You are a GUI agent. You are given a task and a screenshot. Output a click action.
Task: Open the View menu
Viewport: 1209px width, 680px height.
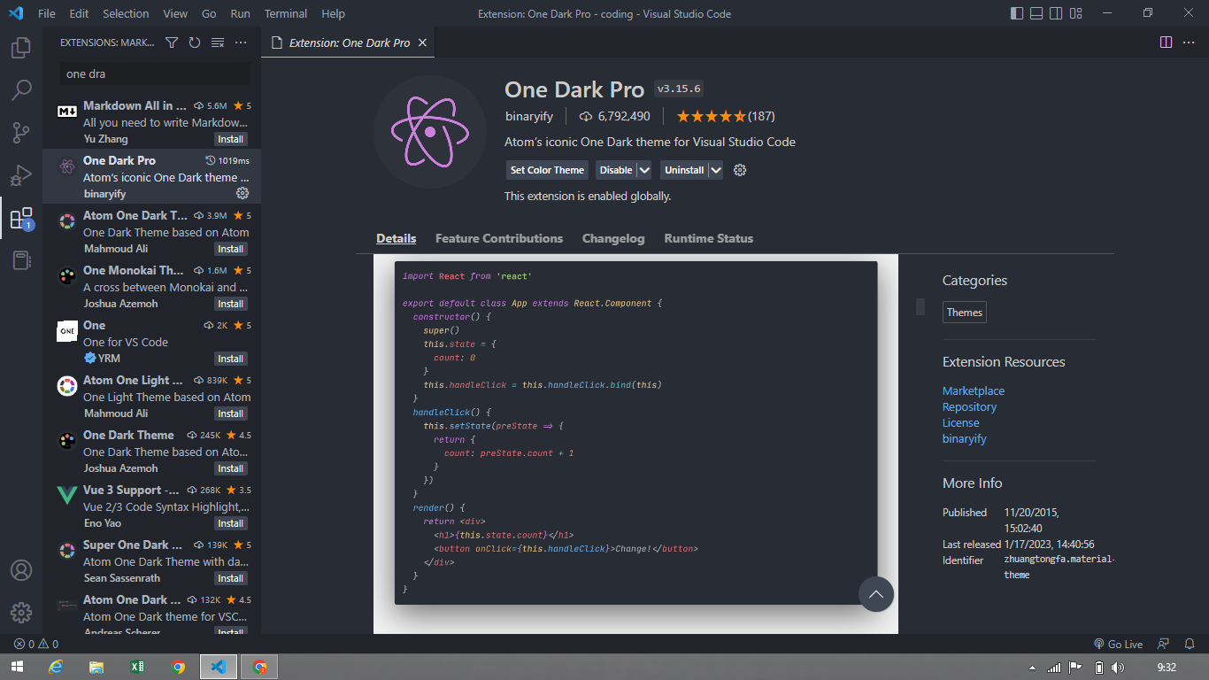coord(175,13)
